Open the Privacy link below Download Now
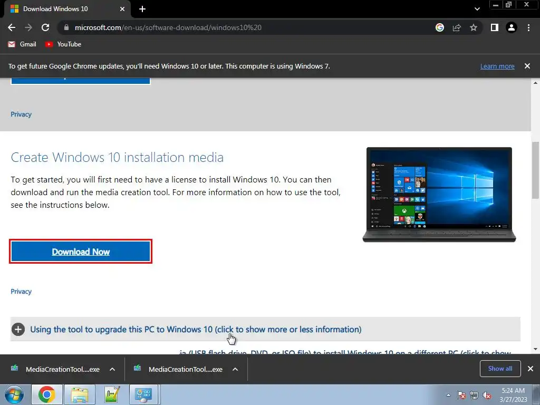The height and width of the screenshot is (405, 540). pyautogui.click(x=21, y=291)
